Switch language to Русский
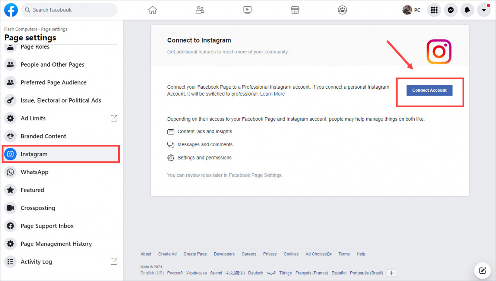496x281 pixels. [x=175, y=273]
